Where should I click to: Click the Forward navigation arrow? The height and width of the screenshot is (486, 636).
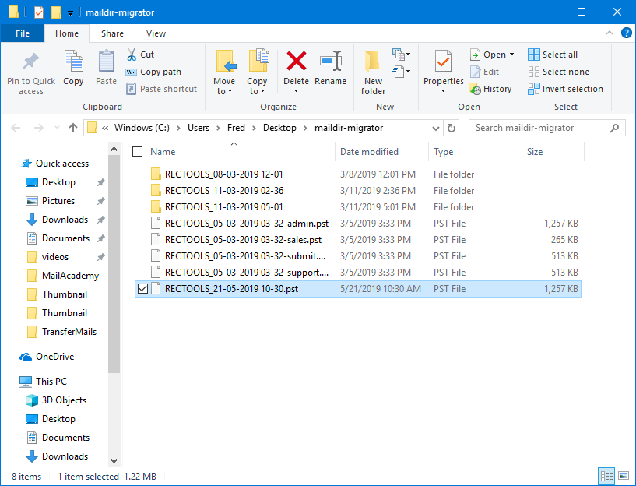[x=38, y=129]
